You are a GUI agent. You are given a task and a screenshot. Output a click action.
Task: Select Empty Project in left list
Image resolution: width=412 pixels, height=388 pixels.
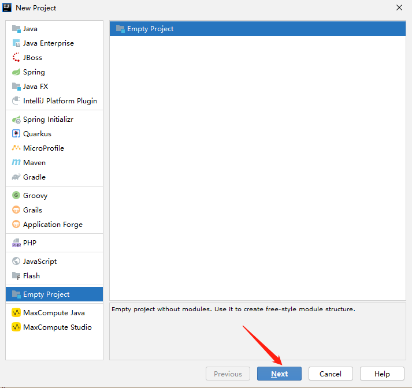(54, 294)
